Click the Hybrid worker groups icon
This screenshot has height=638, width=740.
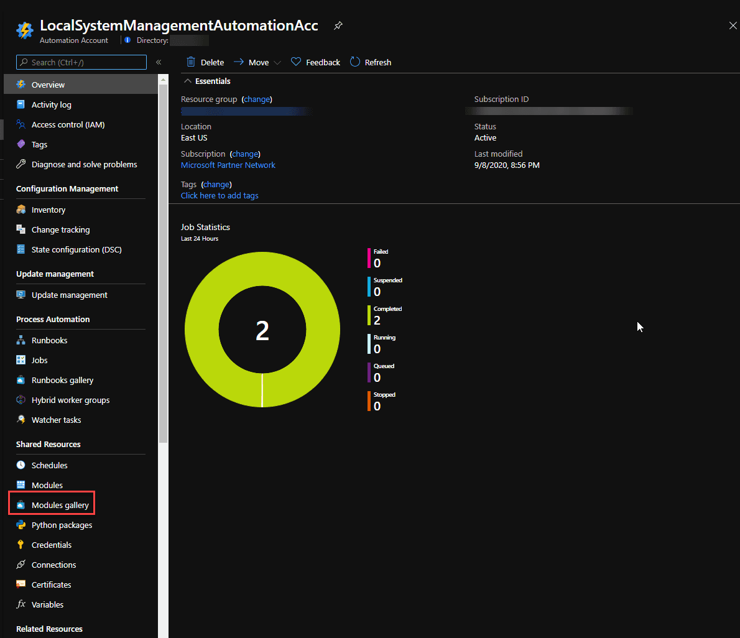click(21, 399)
